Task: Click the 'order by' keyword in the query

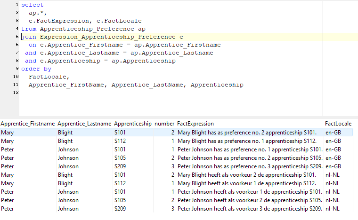Action: [x=36, y=69]
